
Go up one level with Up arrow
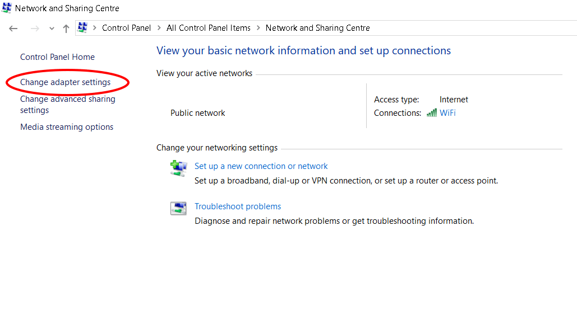[x=66, y=29]
